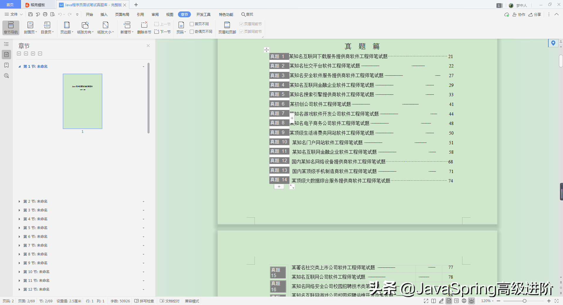Click the 分享 share button
This screenshot has width=563, height=305.
[x=535, y=14]
